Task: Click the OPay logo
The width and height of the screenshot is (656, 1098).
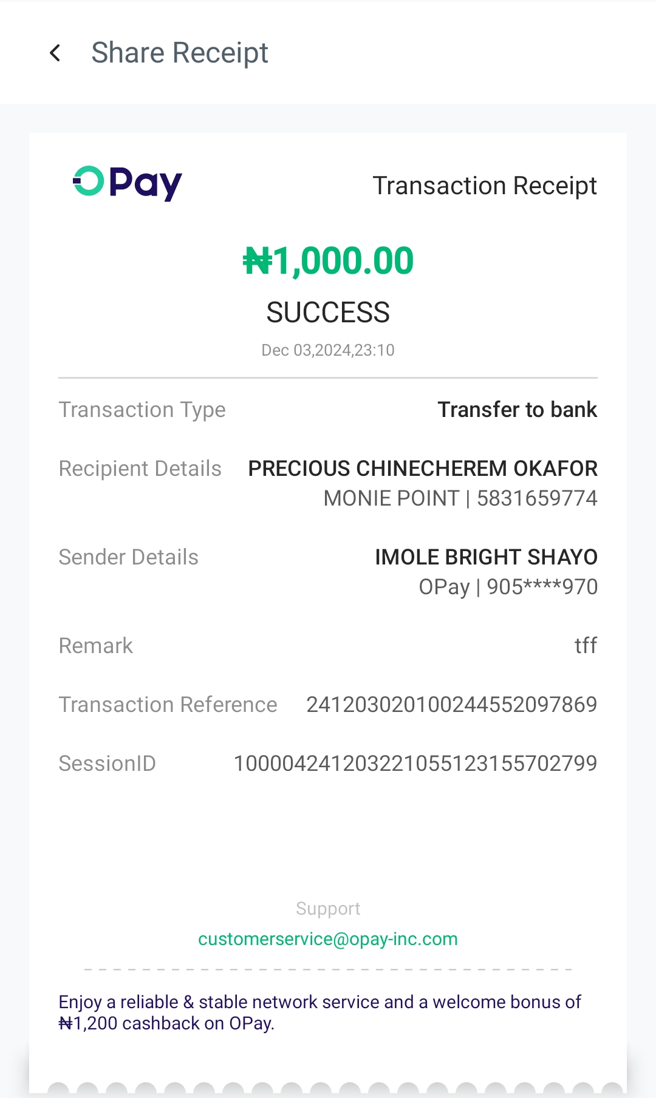Action: pyautogui.click(x=128, y=183)
